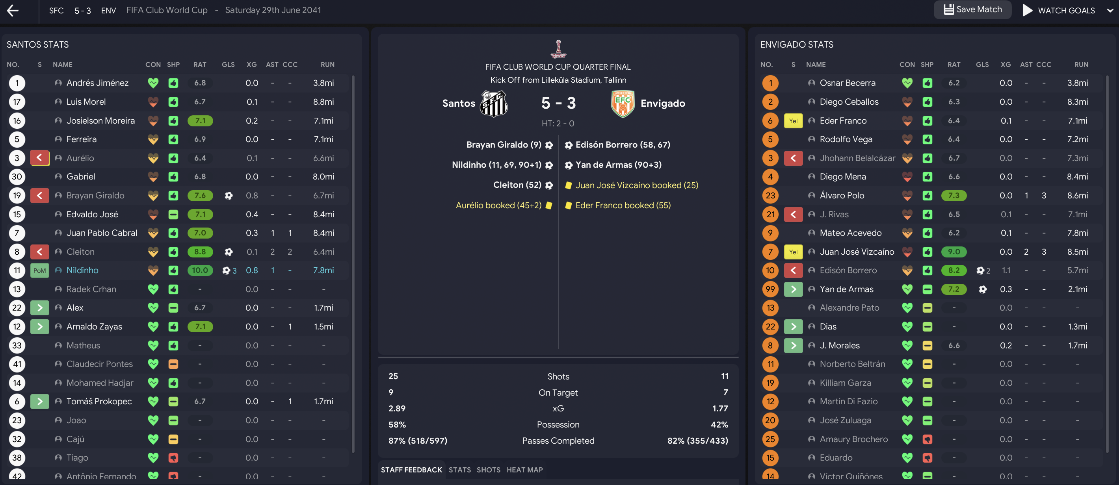
Task: Sort Envigado stats by GLS column
Action: (982, 65)
